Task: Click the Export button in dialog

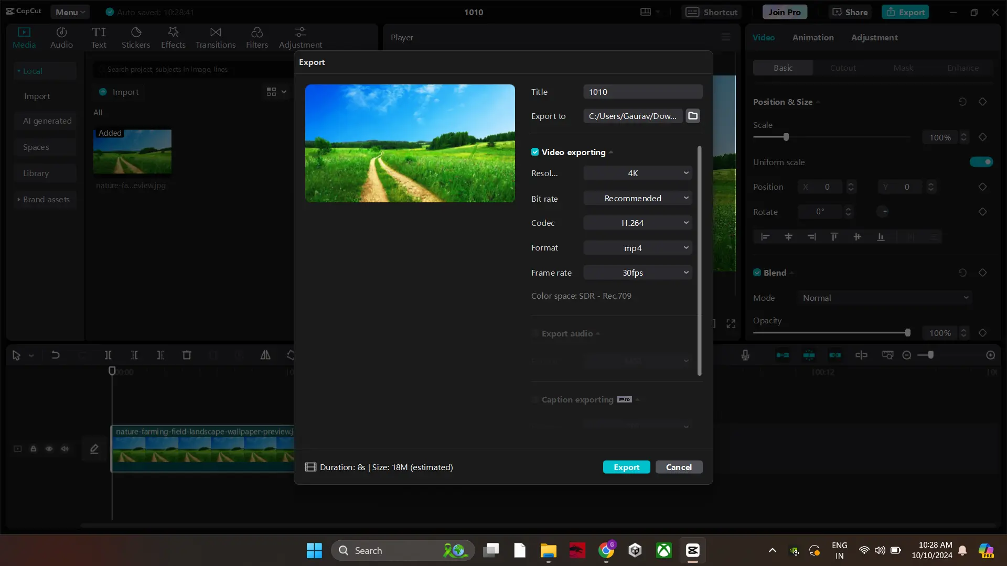Action: (x=627, y=467)
